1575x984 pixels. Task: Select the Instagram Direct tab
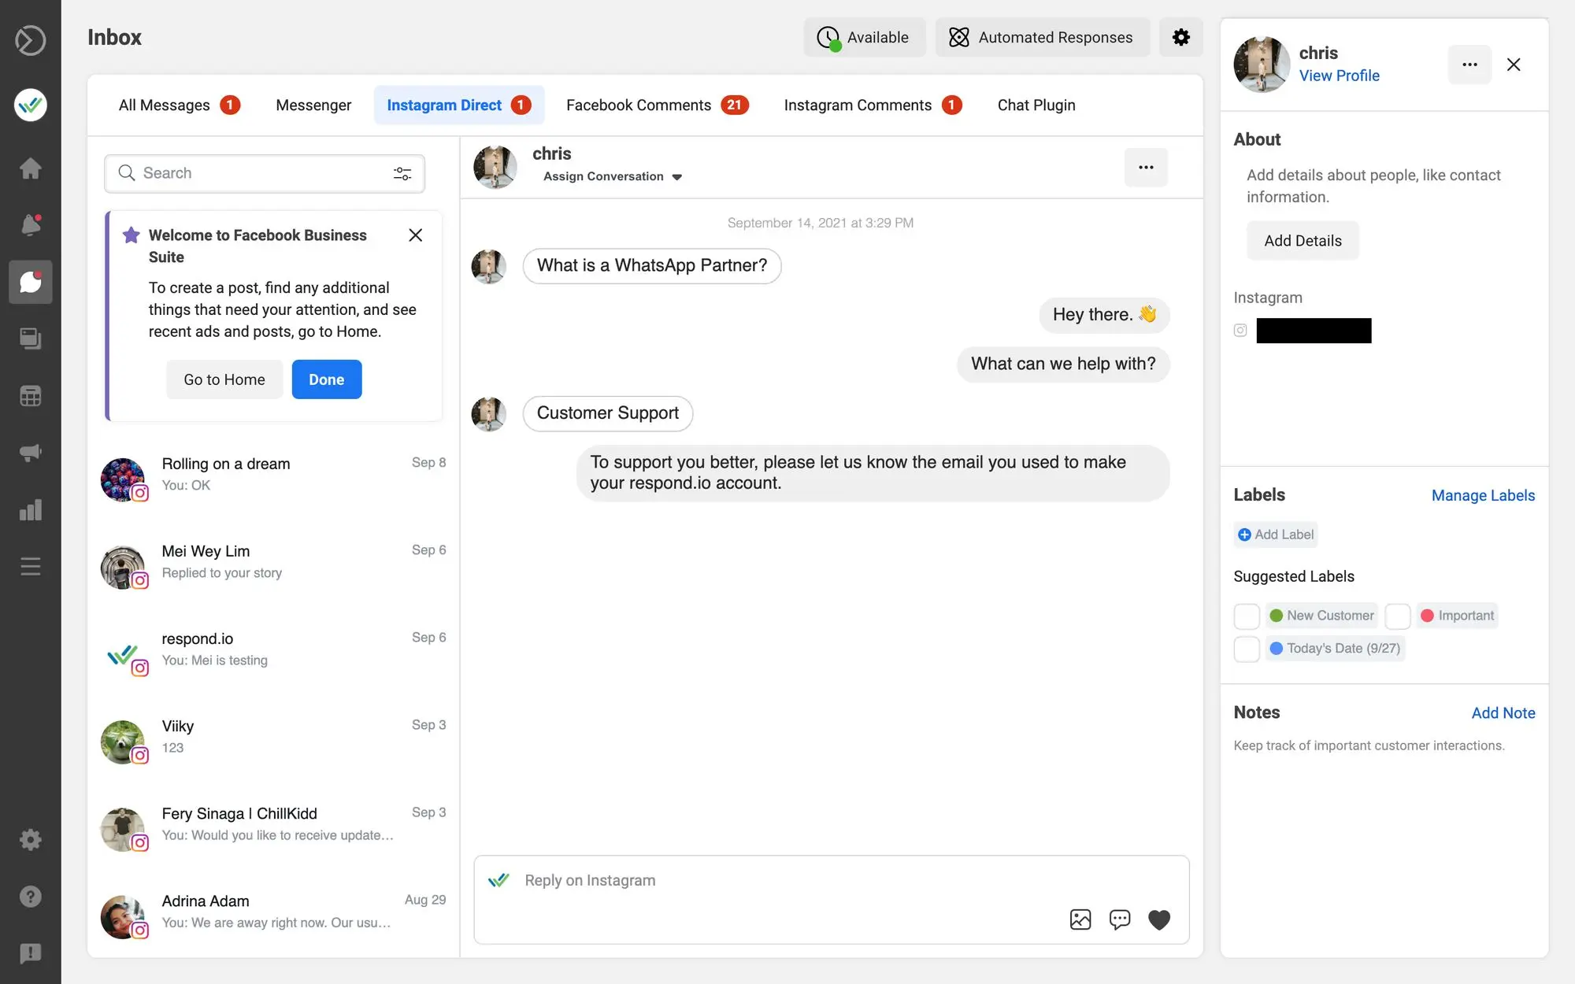(459, 105)
